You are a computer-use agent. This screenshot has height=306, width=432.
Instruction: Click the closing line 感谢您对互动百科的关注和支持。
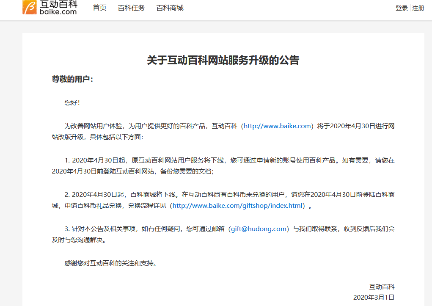tap(110, 263)
